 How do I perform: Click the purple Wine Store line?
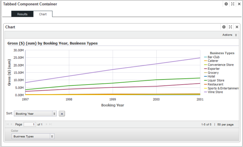coord(113,69)
